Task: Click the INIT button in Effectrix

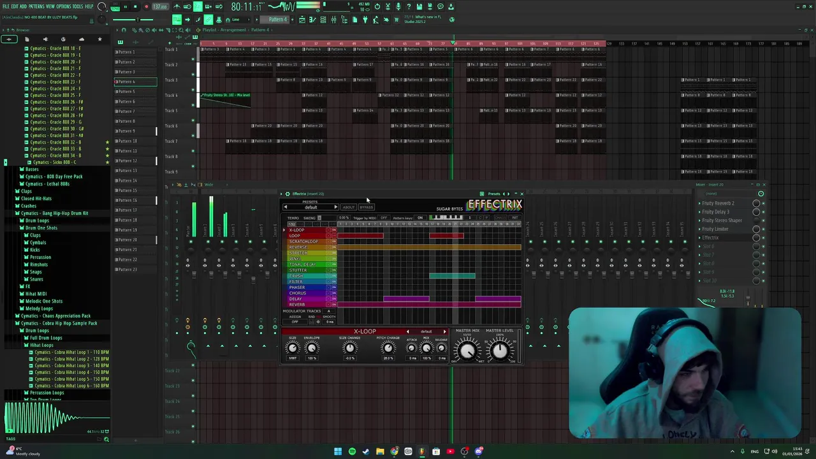Action: pyautogui.click(x=514, y=218)
